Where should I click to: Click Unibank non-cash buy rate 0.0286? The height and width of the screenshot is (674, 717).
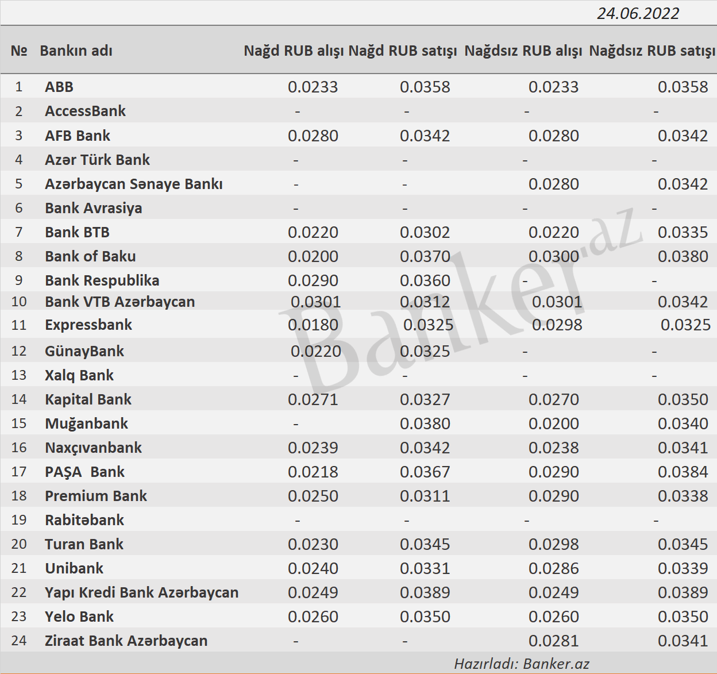click(554, 568)
